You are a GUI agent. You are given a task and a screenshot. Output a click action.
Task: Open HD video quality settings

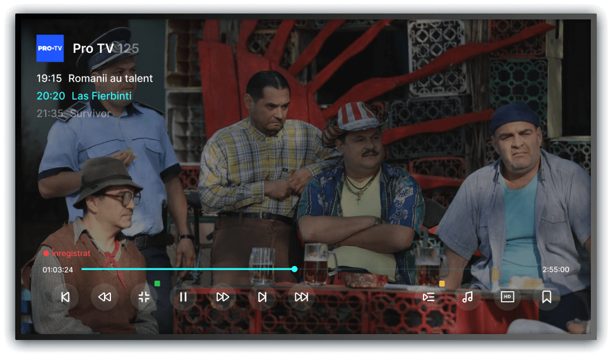[507, 297]
